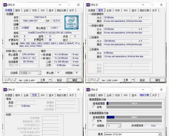Open 内存 tab in the 测试分数 window
Image resolution: width=169 pixels, height=136 pixels.
click(x=117, y=95)
